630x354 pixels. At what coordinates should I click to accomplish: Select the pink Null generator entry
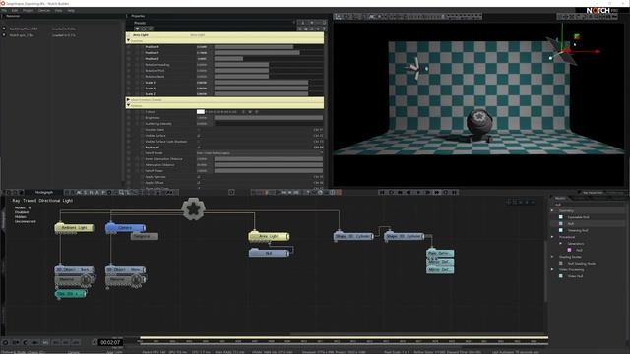coord(579,250)
